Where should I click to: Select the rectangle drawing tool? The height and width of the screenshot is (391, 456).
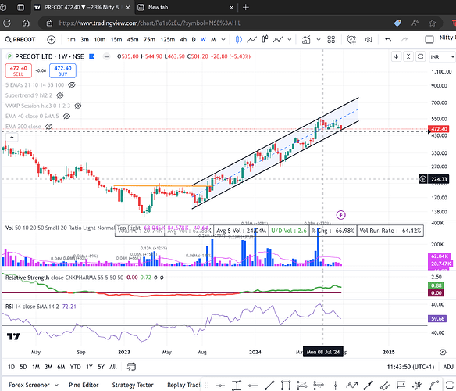point(286,386)
